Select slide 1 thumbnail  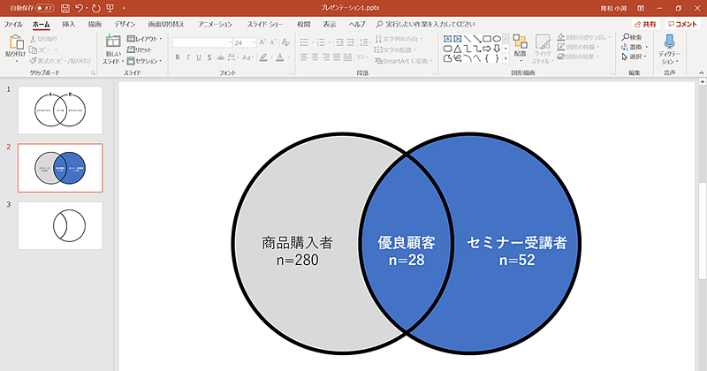60,110
